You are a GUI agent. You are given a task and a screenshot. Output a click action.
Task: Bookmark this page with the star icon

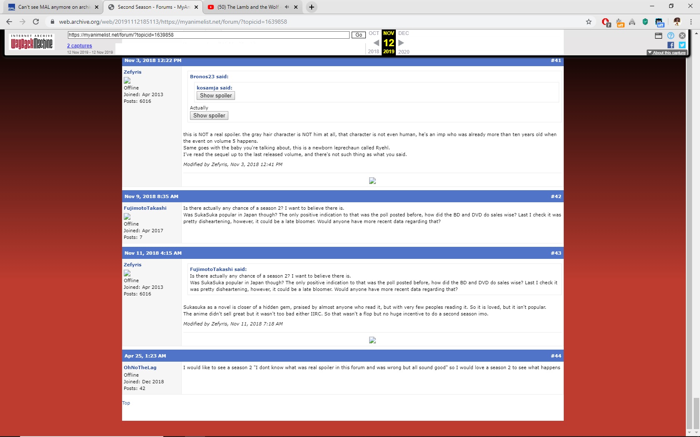[588, 22]
